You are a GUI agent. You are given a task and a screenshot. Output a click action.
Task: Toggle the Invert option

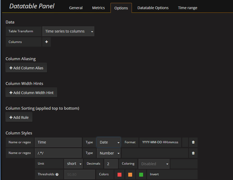pyautogui.click(x=154, y=175)
